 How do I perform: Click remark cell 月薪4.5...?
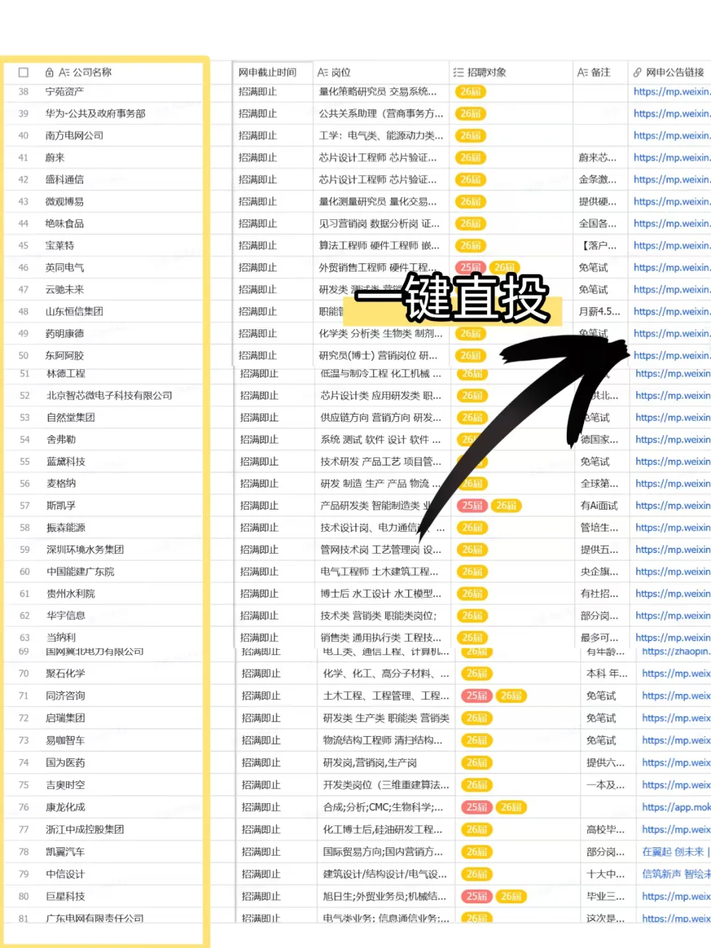click(600, 311)
